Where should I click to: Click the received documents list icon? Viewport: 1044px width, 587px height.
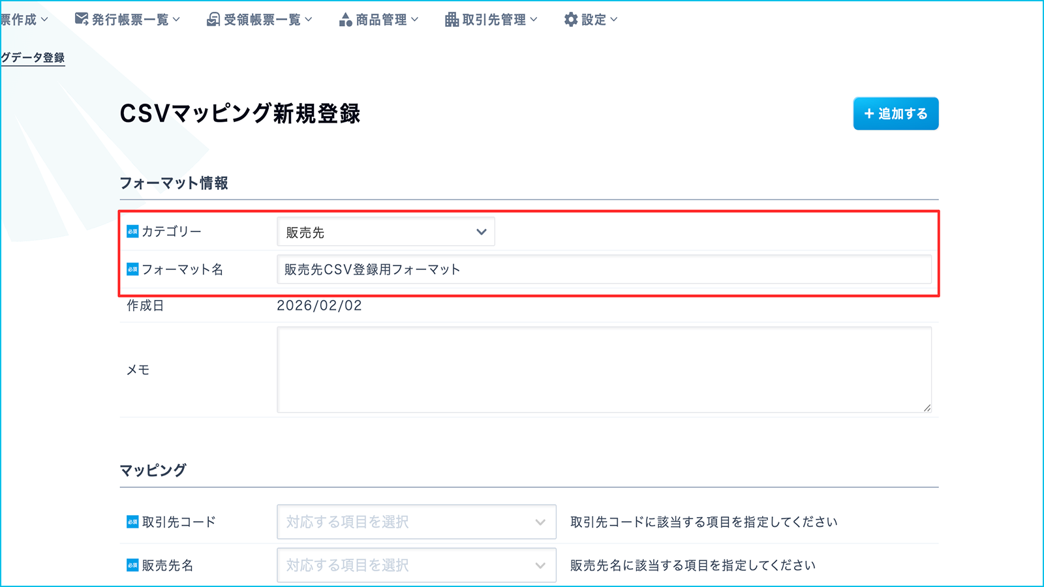213,20
